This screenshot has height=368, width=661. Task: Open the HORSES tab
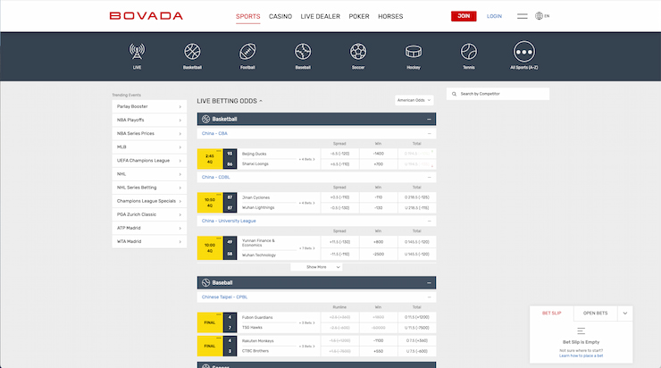tap(390, 16)
